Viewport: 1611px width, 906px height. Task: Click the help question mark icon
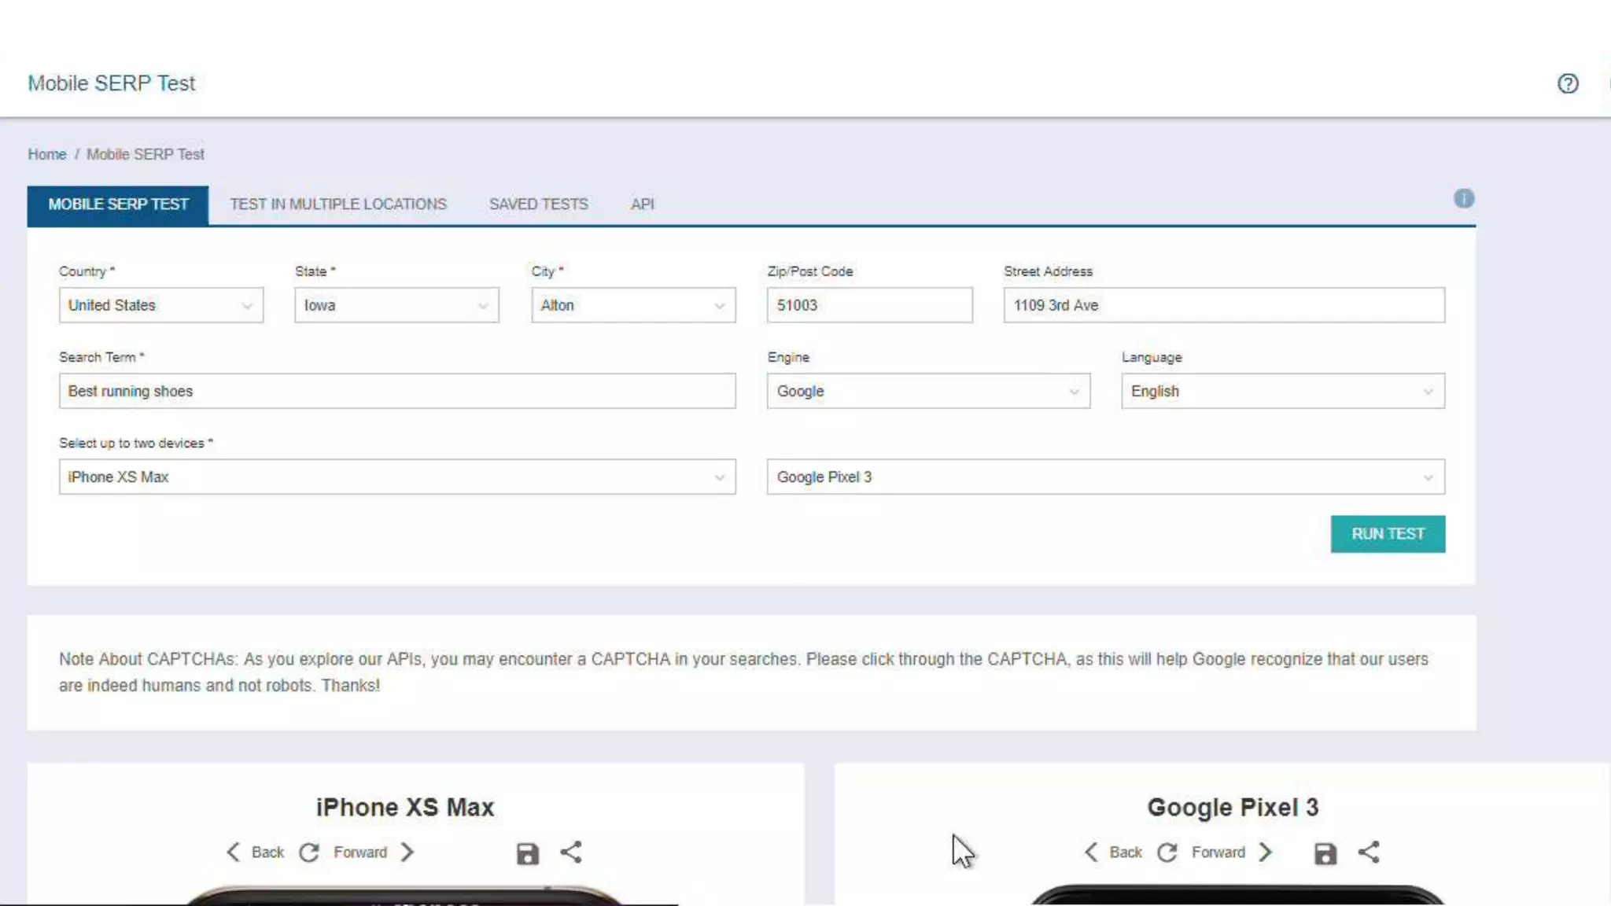click(x=1568, y=83)
